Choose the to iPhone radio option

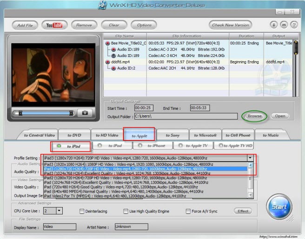pyautogui.click(x=140, y=145)
